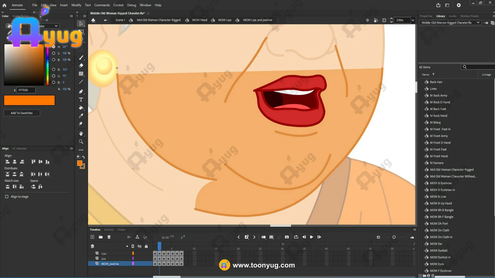
Task: Switch to the Properties panel tab
Action: [x=426, y=16]
